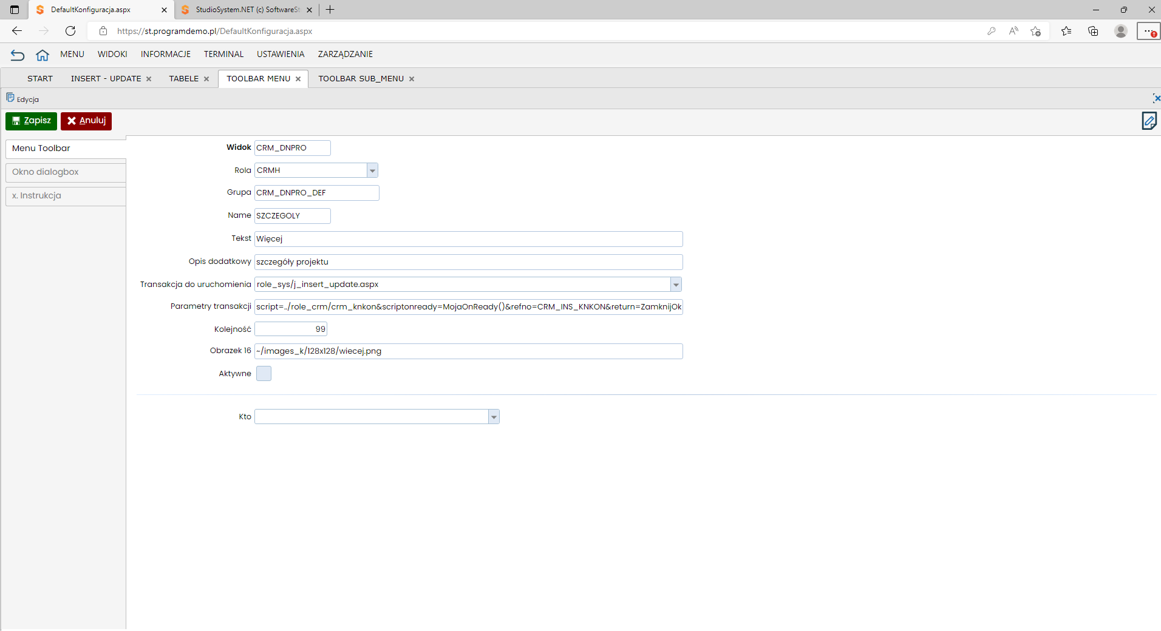1161x631 pixels.
Task: Open the TERMINAL menu
Action: 223,54
